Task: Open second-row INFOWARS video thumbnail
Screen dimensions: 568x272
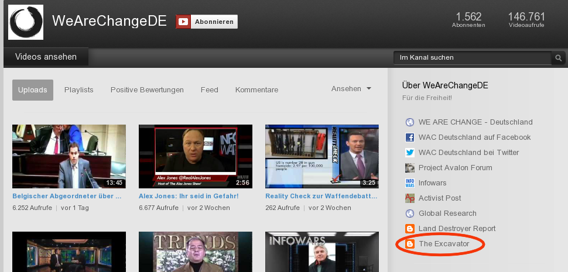Action: coord(322,252)
